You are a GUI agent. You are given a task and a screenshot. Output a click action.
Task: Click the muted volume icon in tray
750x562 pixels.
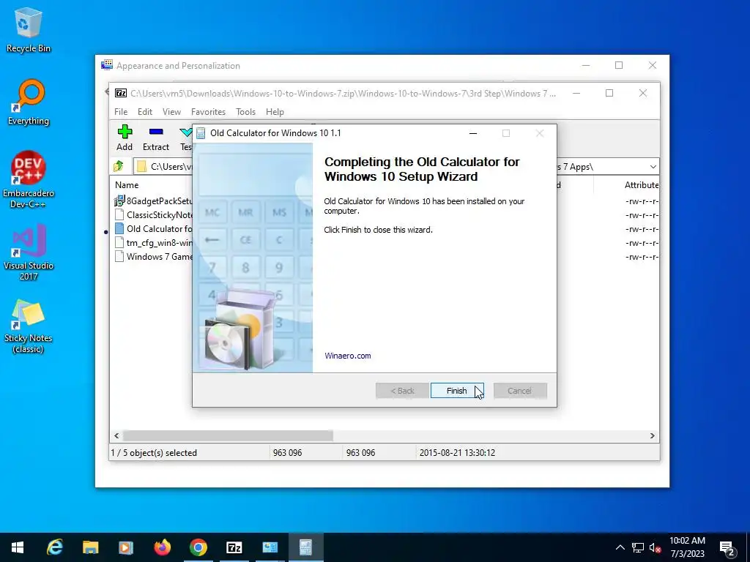[656, 547]
